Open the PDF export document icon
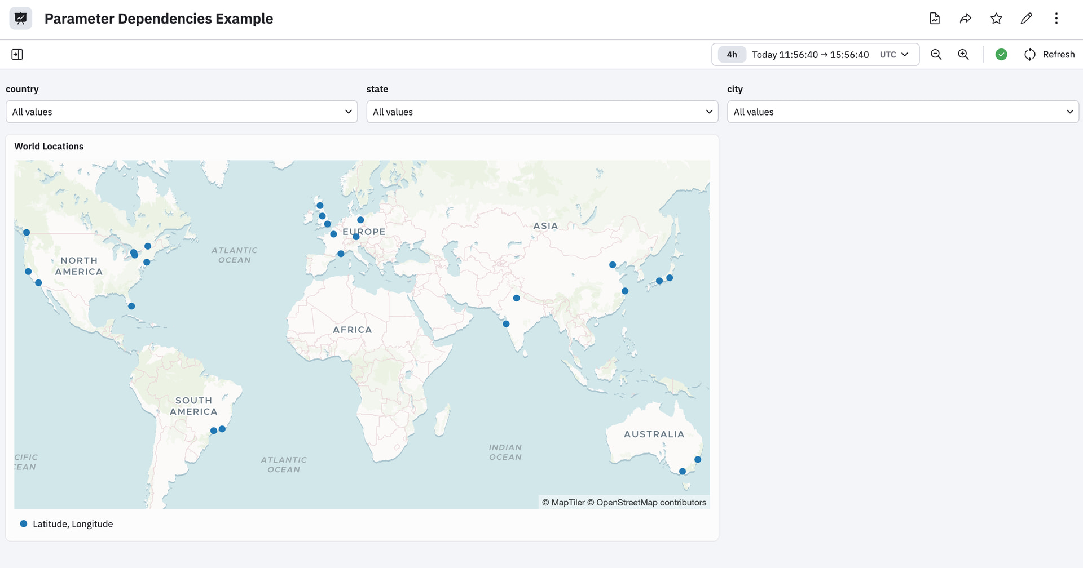The image size is (1083, 568). [x=935, y=19]
